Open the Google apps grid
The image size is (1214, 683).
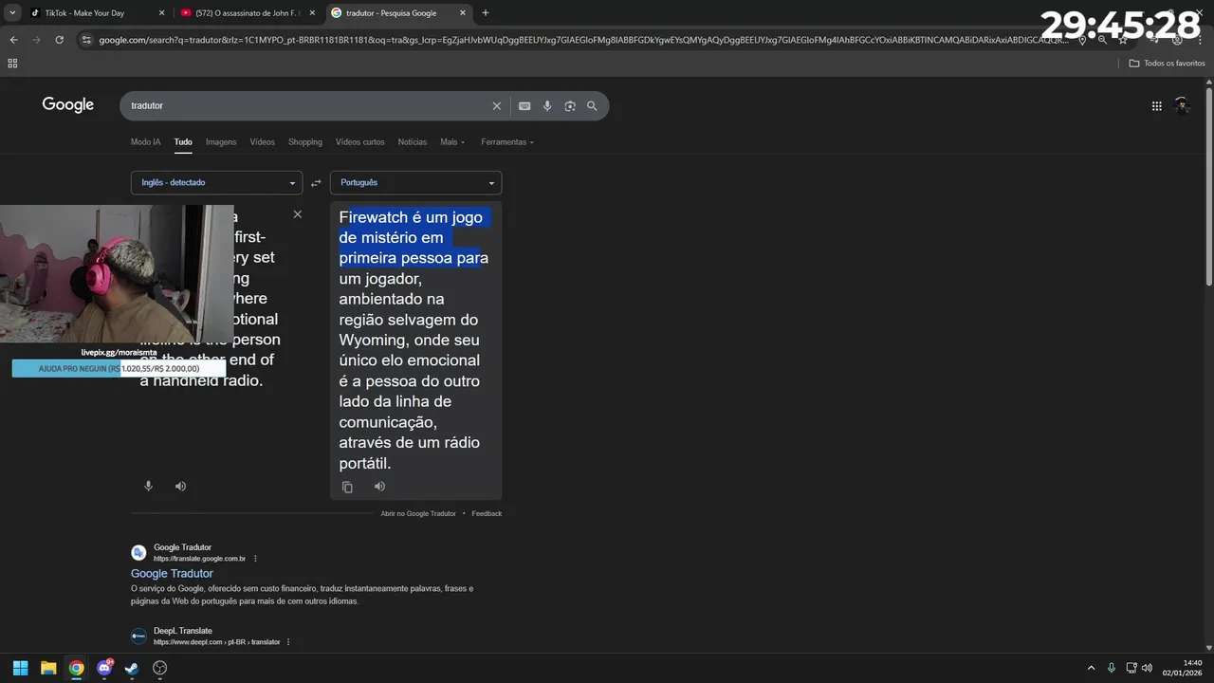[x=1156, y=106]
